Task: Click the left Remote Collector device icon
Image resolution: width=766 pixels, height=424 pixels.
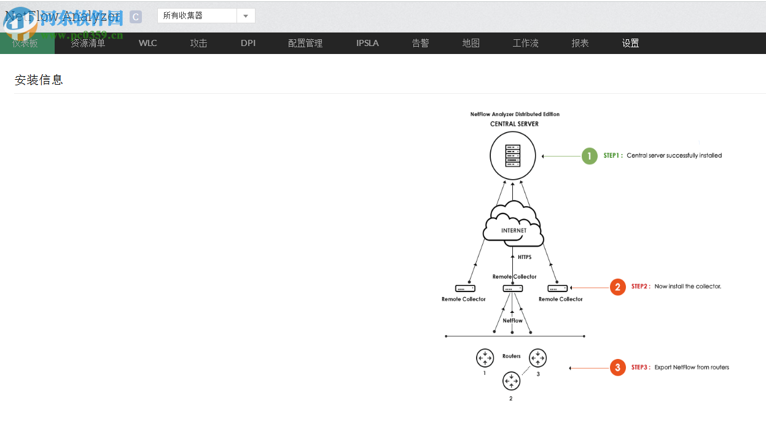Action: [465, 288]
